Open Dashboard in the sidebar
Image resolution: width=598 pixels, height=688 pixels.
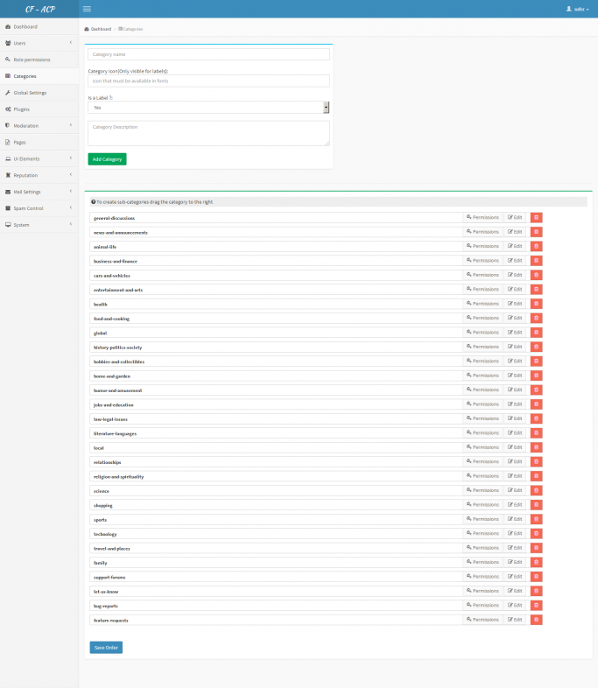(x=39, y=27)
